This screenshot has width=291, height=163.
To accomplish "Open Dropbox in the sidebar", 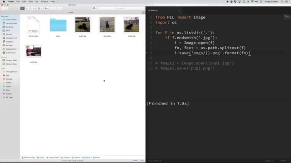I will 8,42.
